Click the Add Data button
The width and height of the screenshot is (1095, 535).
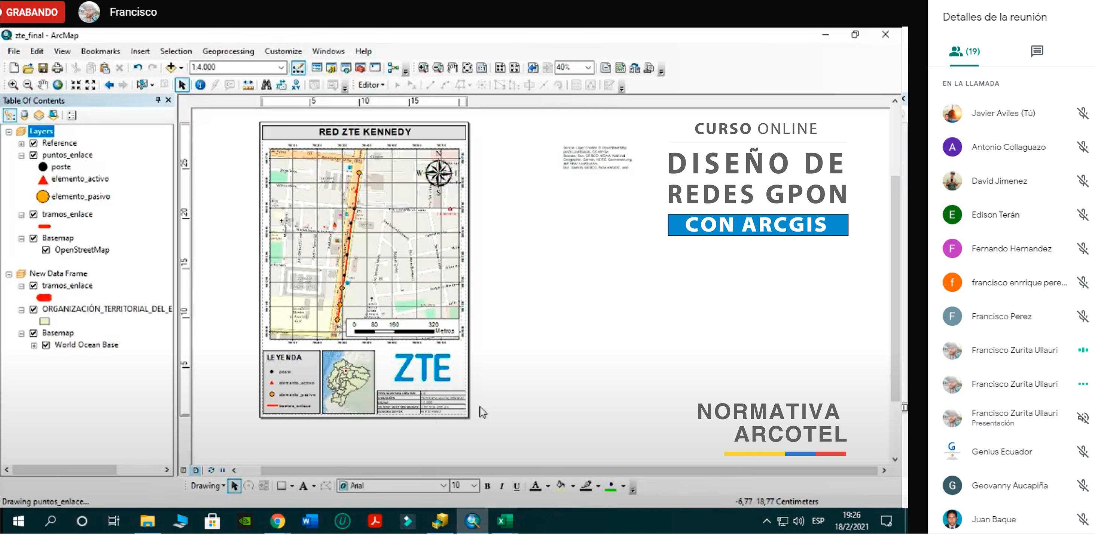[171, 68]
